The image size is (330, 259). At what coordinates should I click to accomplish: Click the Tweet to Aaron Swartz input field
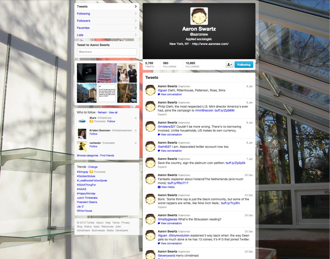[107, 52]
